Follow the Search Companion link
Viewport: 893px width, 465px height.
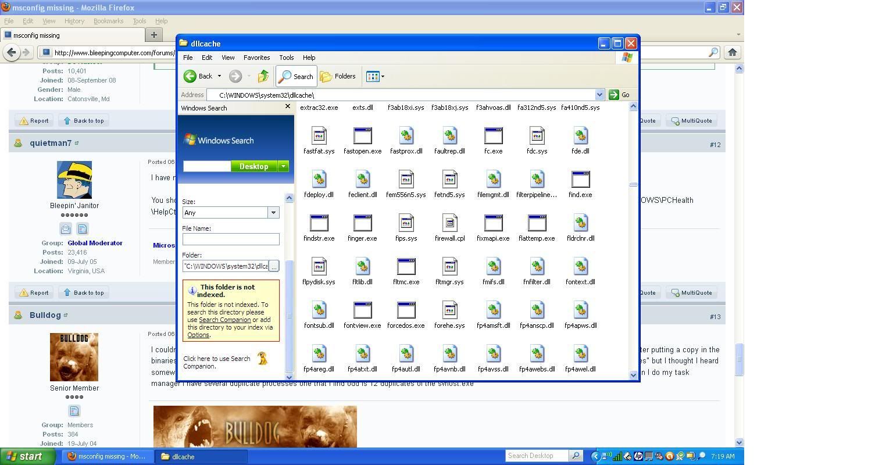click(x=224, y=320)
